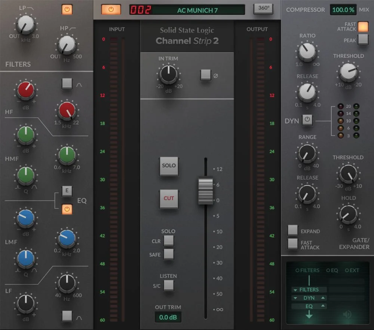Click the red HF frequency kHz knob

click(67, 110)
